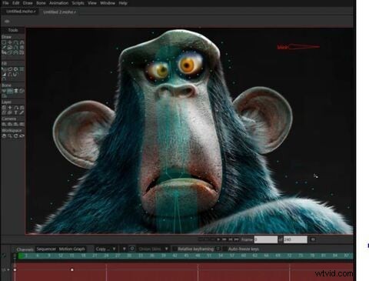Click the onion skin icon in timeline
This screenshot has width=369, height=281.
pos(132,249)
